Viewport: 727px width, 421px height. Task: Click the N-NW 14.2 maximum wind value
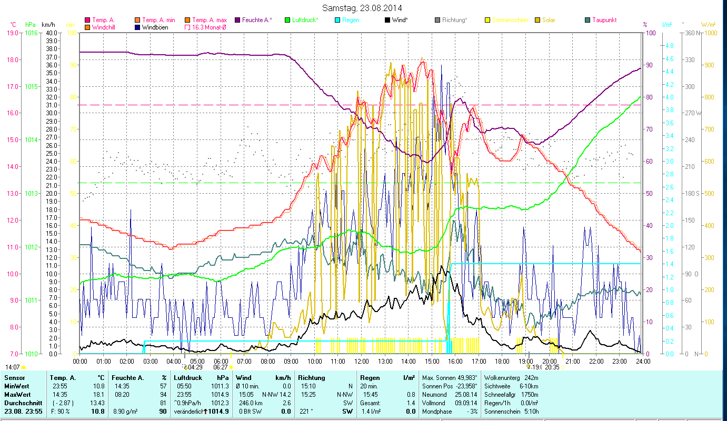point(276,395)
